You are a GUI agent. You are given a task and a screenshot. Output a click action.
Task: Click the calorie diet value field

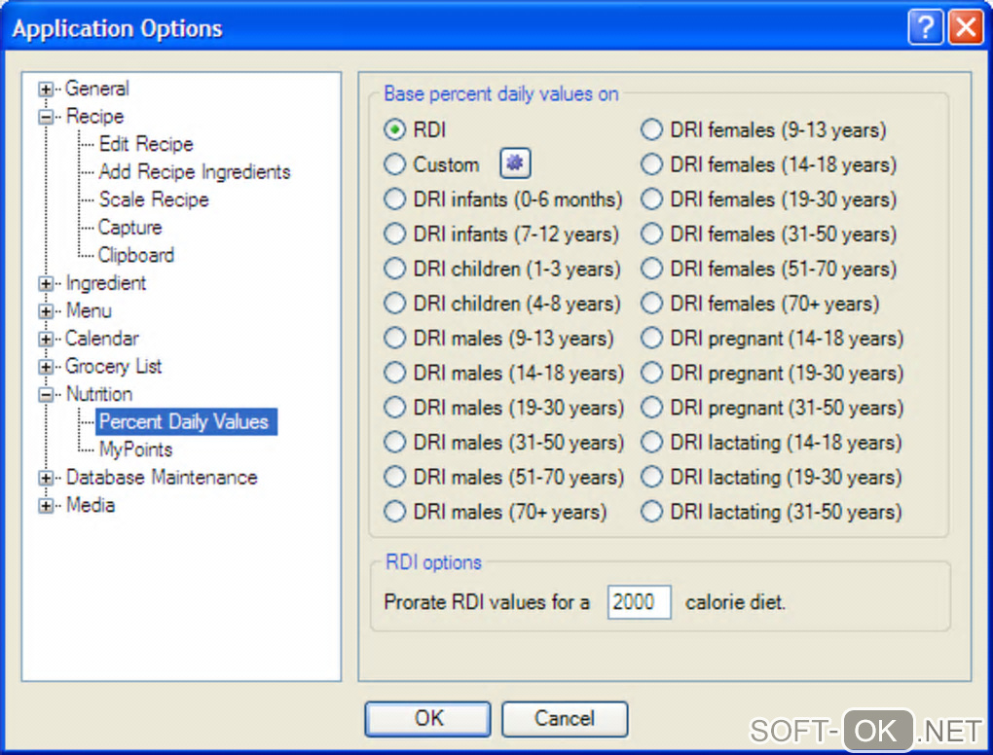pos(640,602)
